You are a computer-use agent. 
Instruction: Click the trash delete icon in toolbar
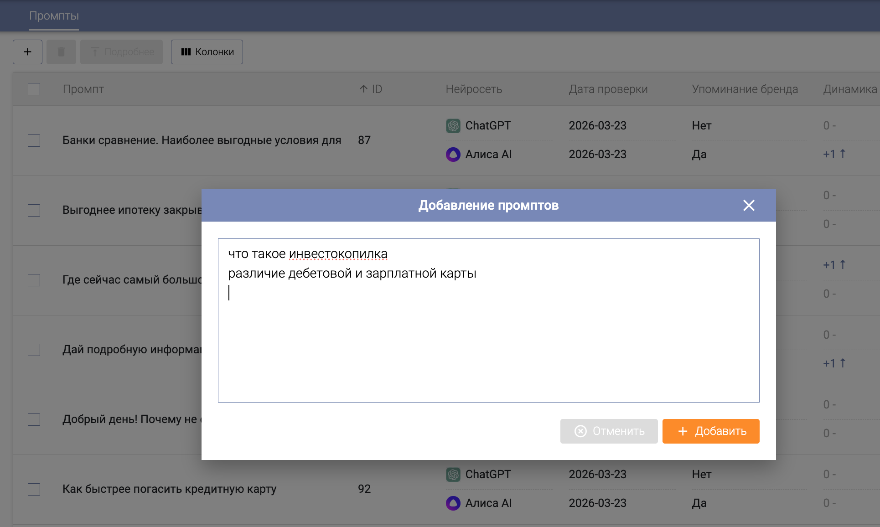click(61, 52)
